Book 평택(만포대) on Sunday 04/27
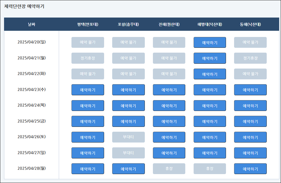 [x=88, y=153]
